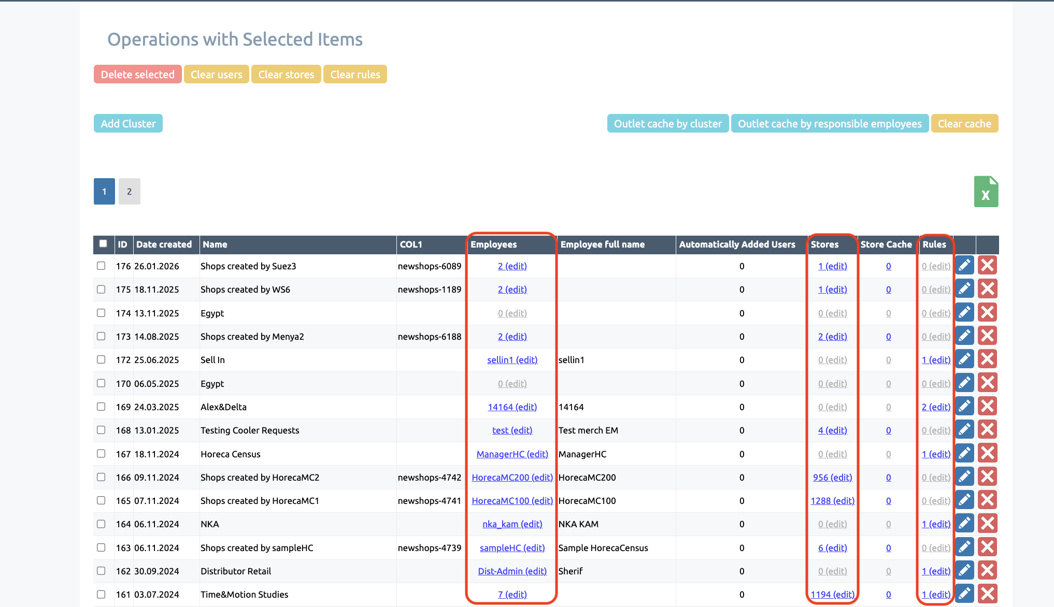The width and height of the screenshot is (1054, 607).
Task: Click the yellow Clear cache button
Action: click(x=964, y=124)
